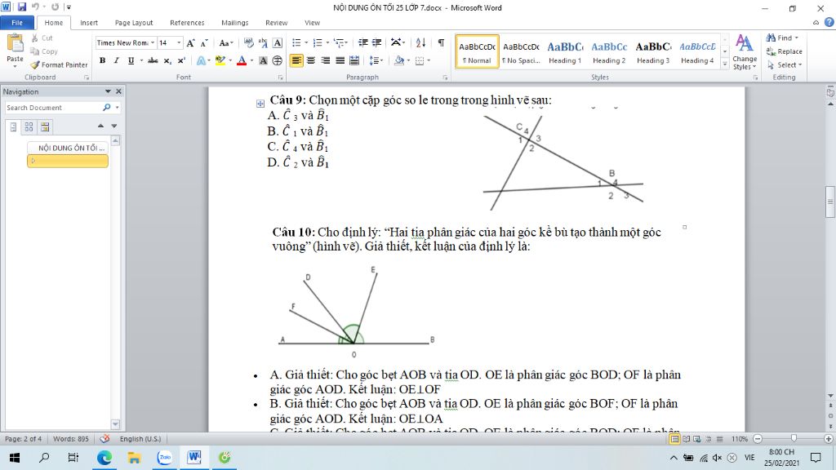Toggle Justify alignment
This screenshot has width=836, height=470.
[x=340, y=60]
